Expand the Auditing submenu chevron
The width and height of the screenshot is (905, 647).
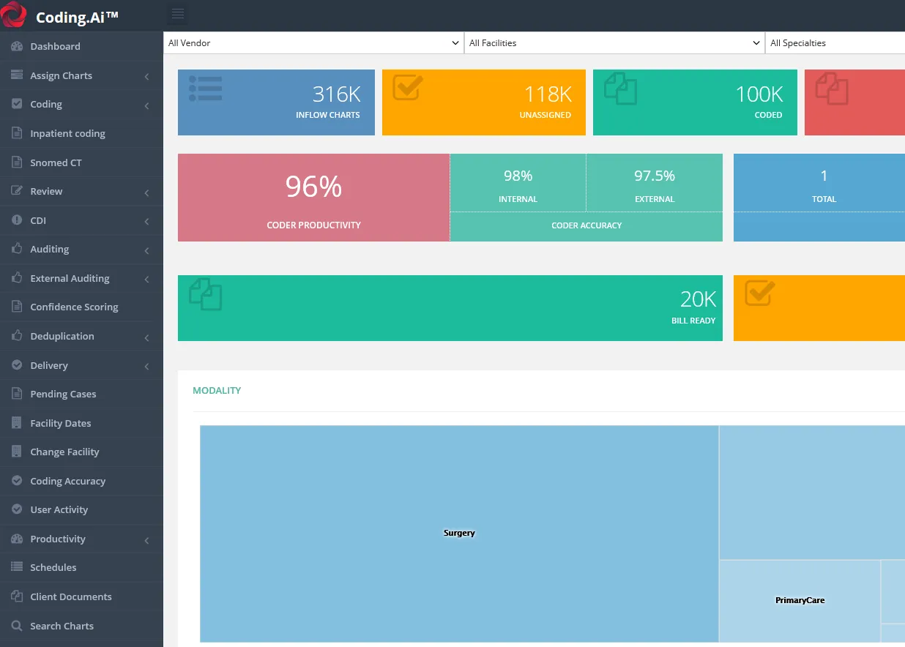click(x=146, y=250)
